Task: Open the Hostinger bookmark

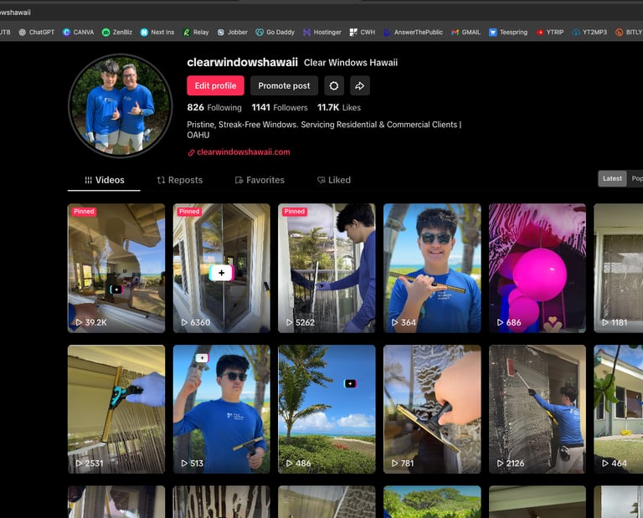Action: pos(321,32)
